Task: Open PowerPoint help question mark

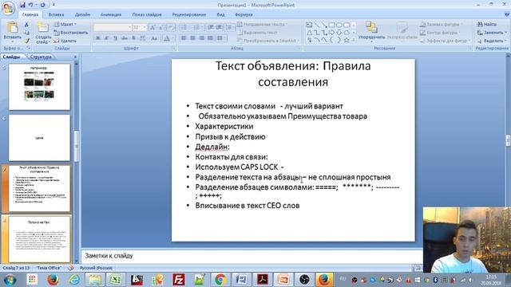Action: 506,14
